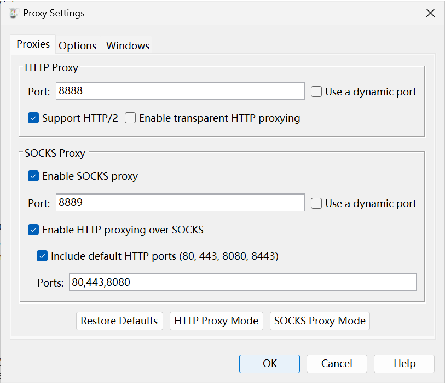Viewport: 445px width, 383px height.
Task: Cancel the Proxy Settings dialog
Action: 337,363
